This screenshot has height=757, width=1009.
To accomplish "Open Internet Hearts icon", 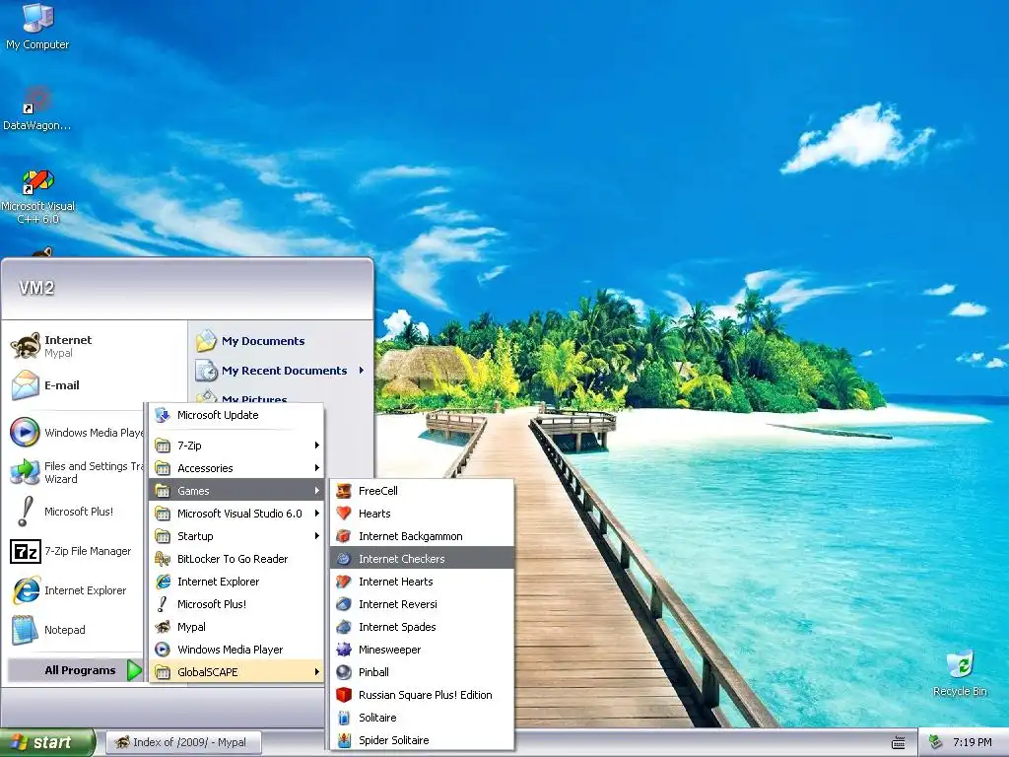I will [x=344, y=582].
